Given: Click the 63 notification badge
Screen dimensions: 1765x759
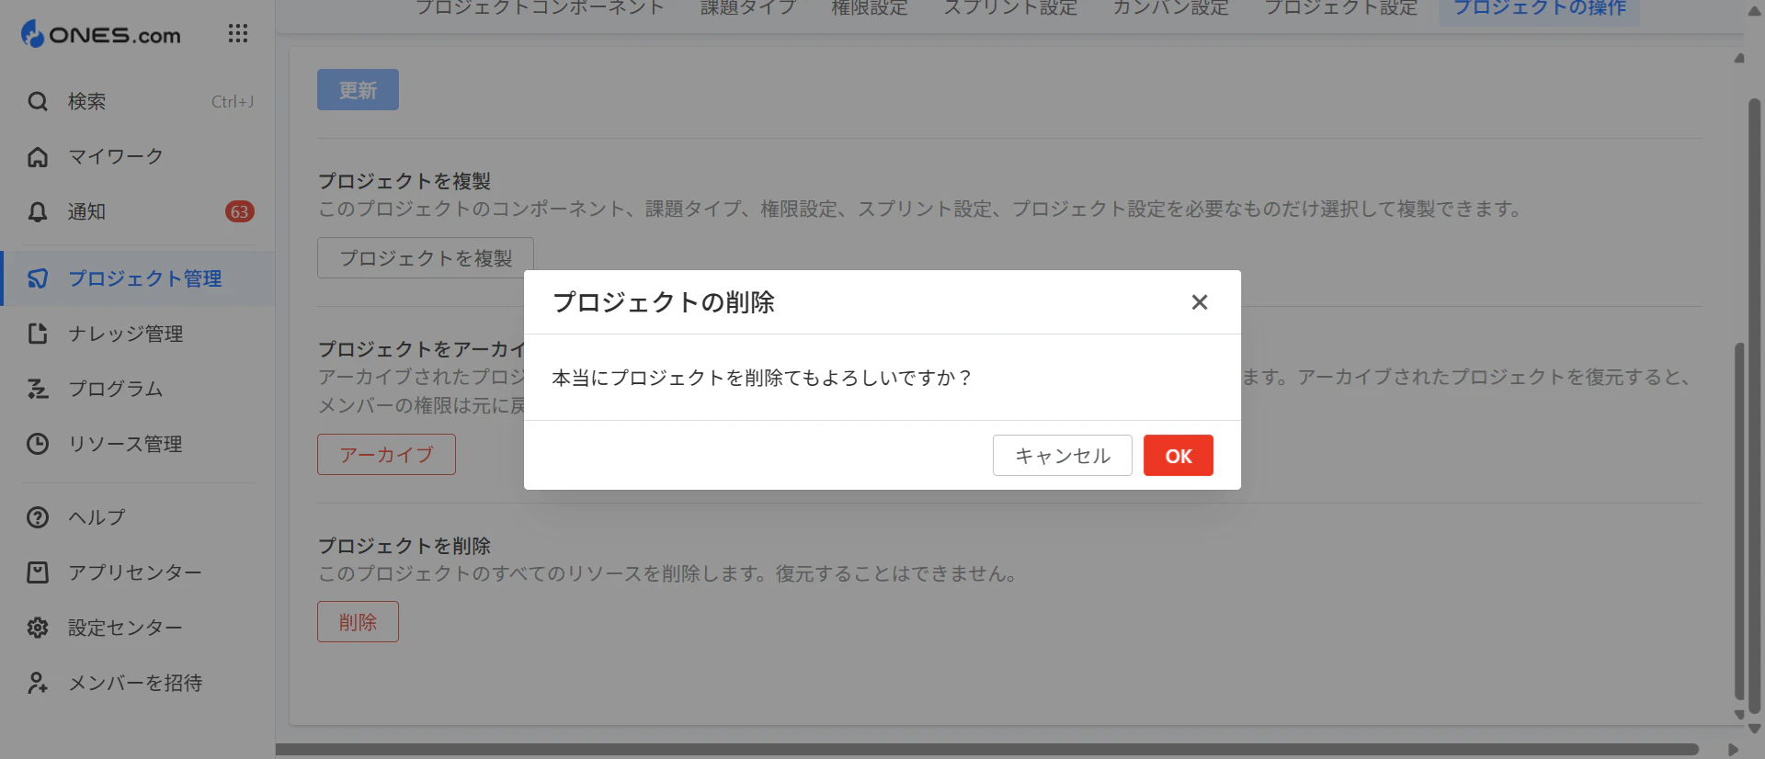Looking at the screenshot, I should click(x=240, y=211).
